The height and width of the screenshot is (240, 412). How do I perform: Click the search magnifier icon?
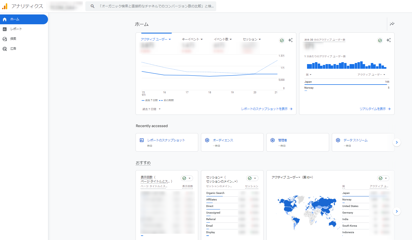tap(92, 6)
